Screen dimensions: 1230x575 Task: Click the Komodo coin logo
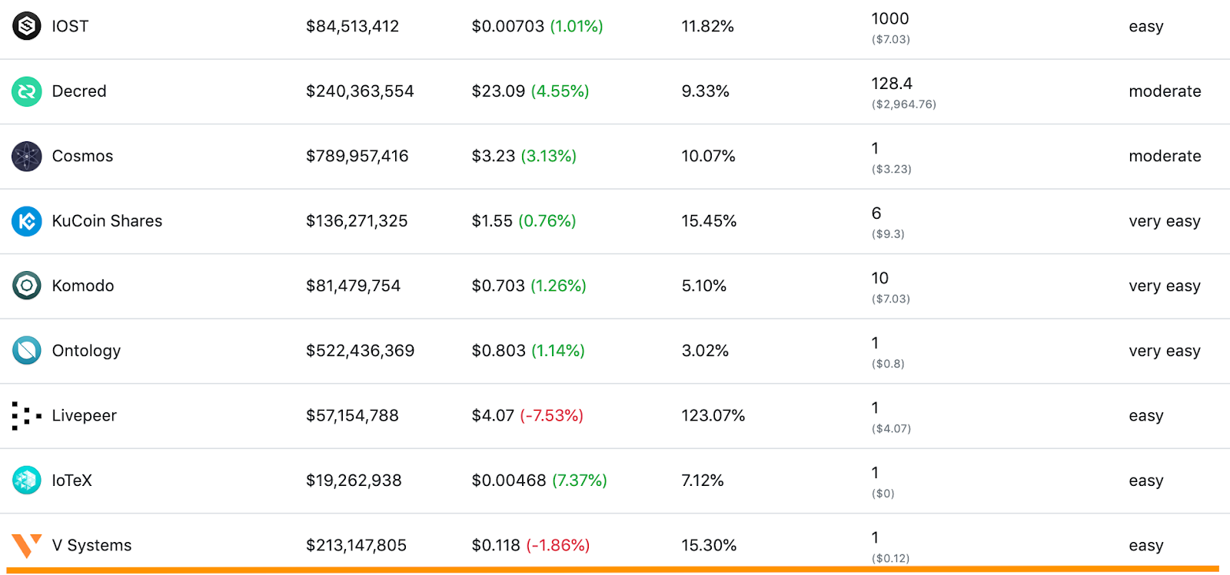tap(27, 286)
